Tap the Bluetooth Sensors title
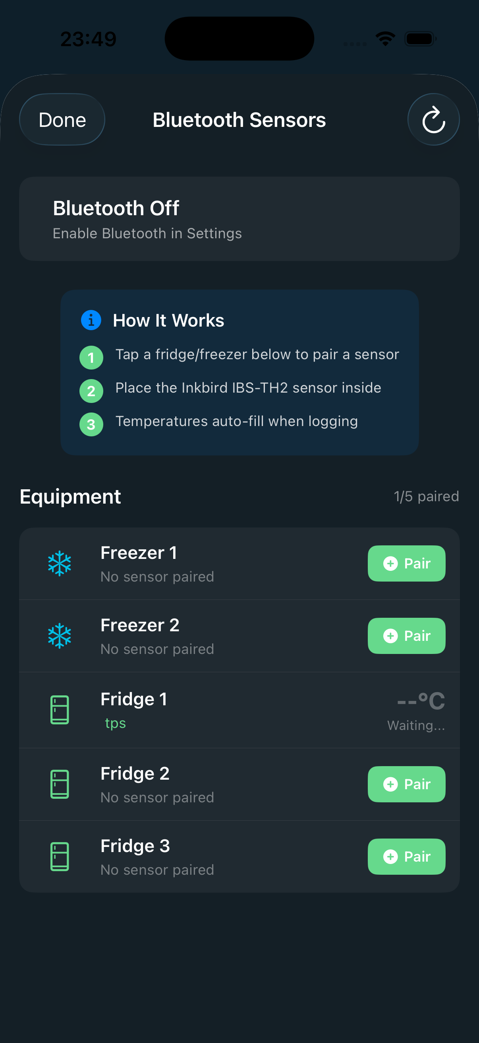The image size is (479, 1043). pyautogui.click(x=239, y=119)
